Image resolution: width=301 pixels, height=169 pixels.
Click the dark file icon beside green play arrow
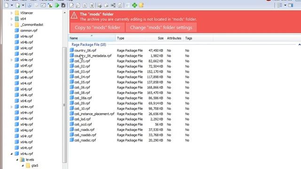coord(63,5)
